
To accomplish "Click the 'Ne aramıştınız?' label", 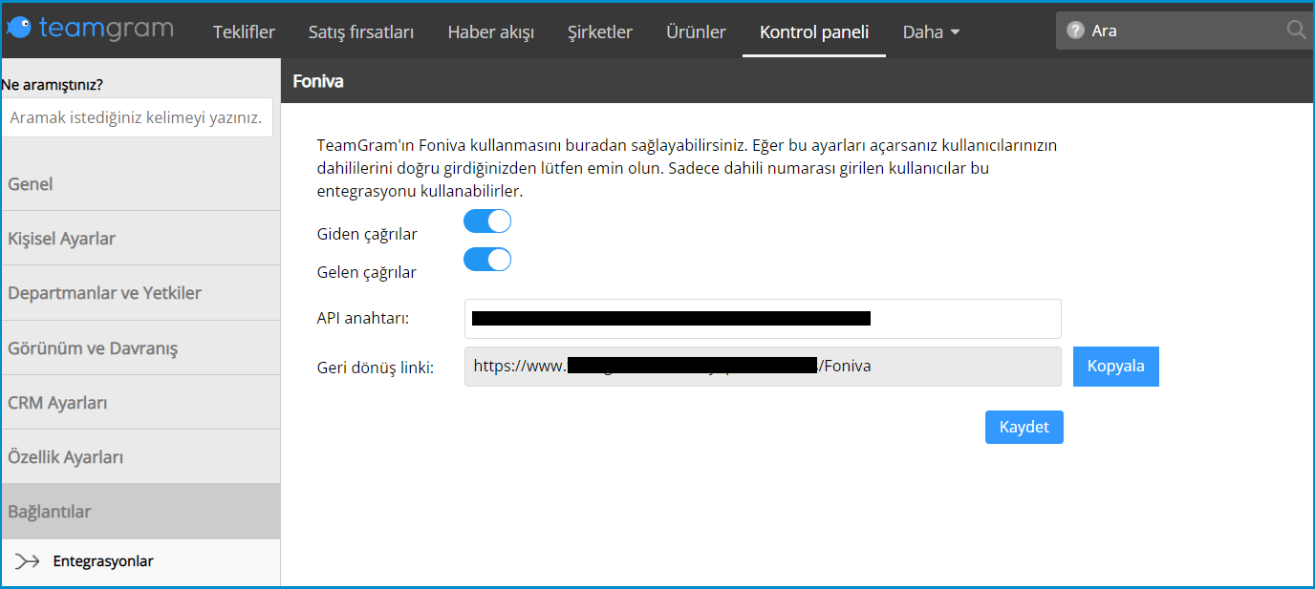I will coord(52,84).
